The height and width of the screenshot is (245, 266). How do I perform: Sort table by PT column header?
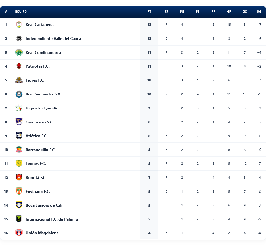[x=149, y=12]
